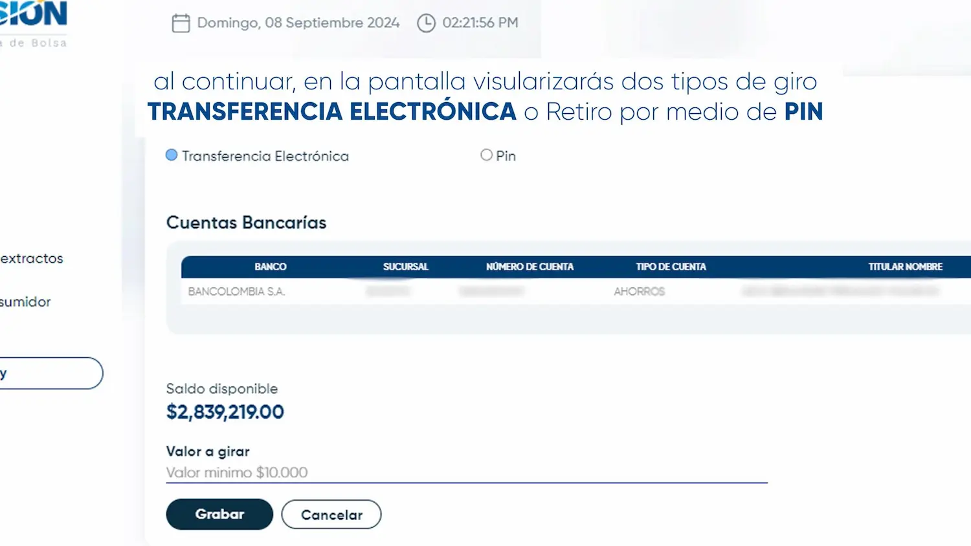Click the TIPO DE CUENTA column header
The width and height of the screenshot is (971, 546).
point(671,267)
